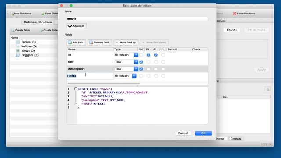Viewport: 281px width, 158px height.
Task: Select the Tables (0) icon in tree
Action: (18, 42)
